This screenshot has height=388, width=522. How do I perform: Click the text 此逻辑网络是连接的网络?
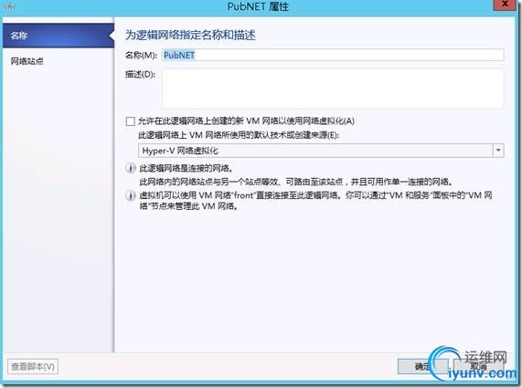coord(186,168)
